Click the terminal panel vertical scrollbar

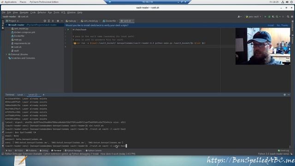point(290,147)
